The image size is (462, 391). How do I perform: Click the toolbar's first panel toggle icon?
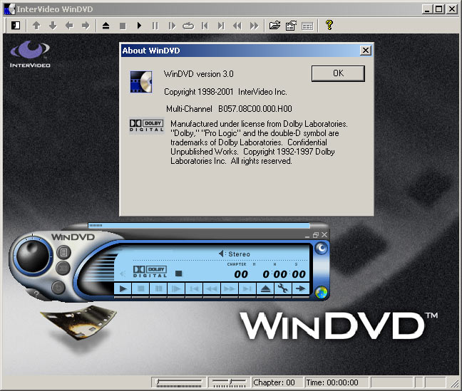(16, 26)
